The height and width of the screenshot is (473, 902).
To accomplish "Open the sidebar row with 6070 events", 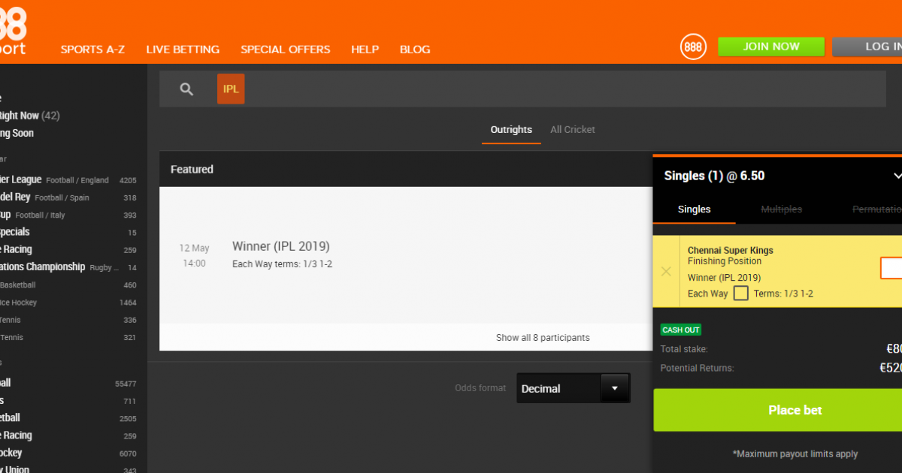I will coord(68,453).
